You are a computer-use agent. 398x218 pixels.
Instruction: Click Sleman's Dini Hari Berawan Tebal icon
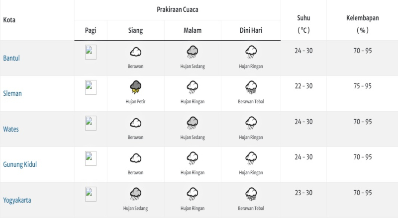point(251,87)
